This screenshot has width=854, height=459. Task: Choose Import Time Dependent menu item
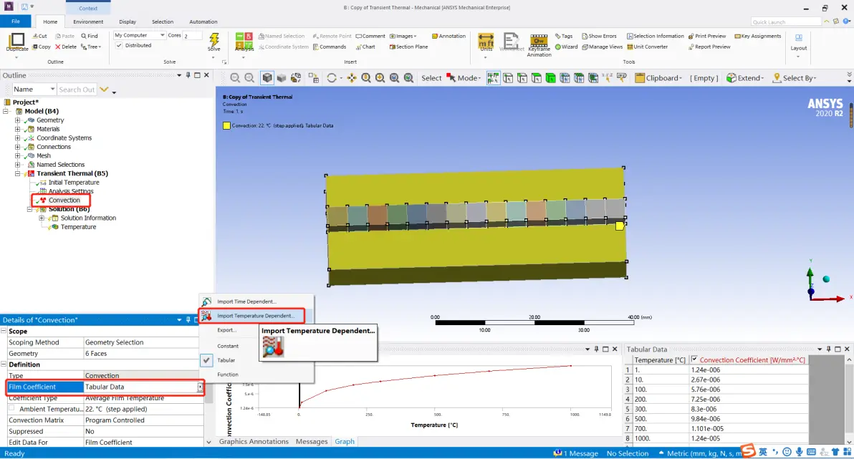coord(246,301)
